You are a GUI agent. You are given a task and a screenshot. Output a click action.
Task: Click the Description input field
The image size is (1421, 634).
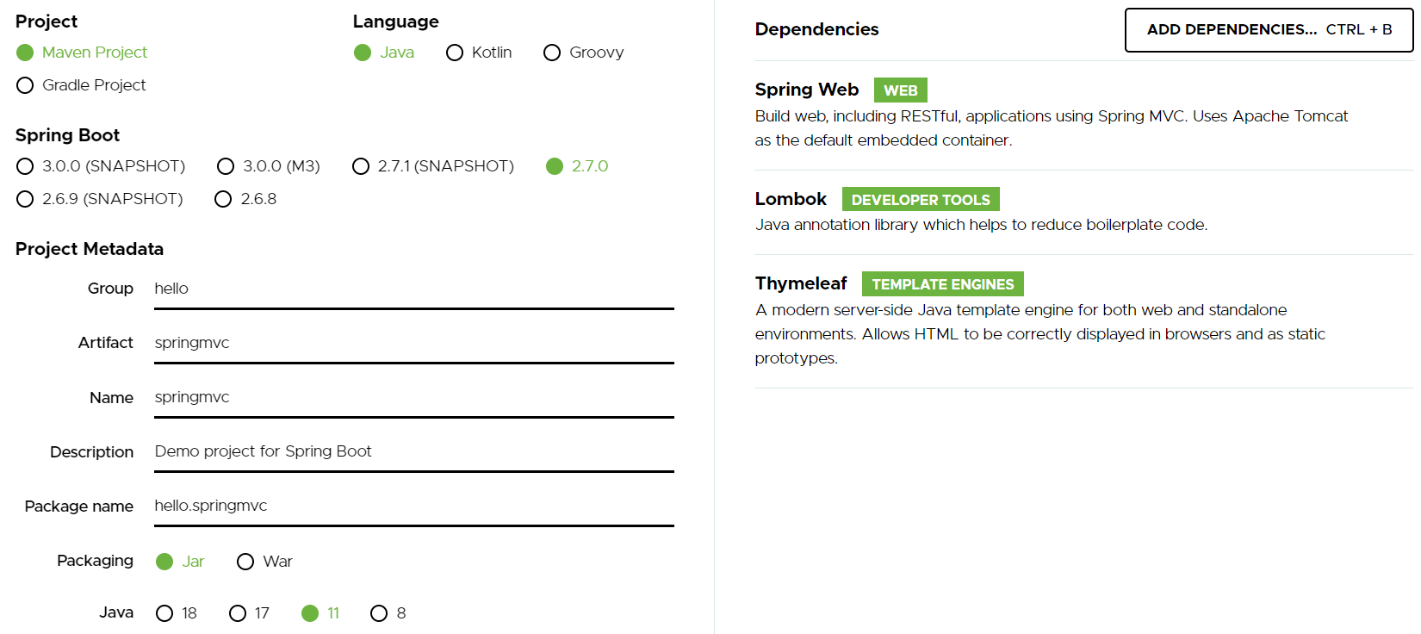coord(414,451)
